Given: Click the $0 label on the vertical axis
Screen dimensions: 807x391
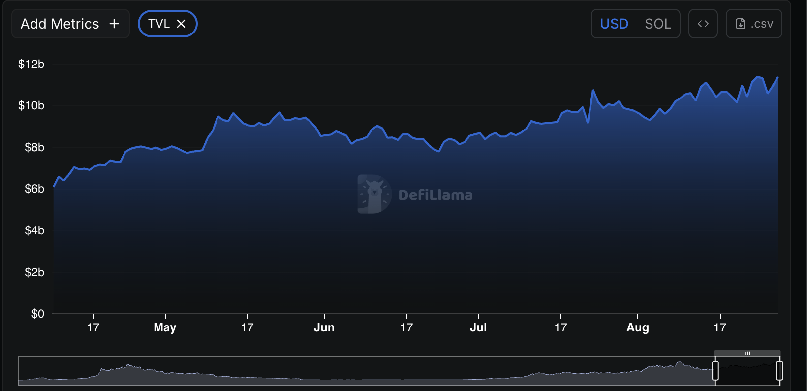Looking at the screenshot, I should coord(37,314).
